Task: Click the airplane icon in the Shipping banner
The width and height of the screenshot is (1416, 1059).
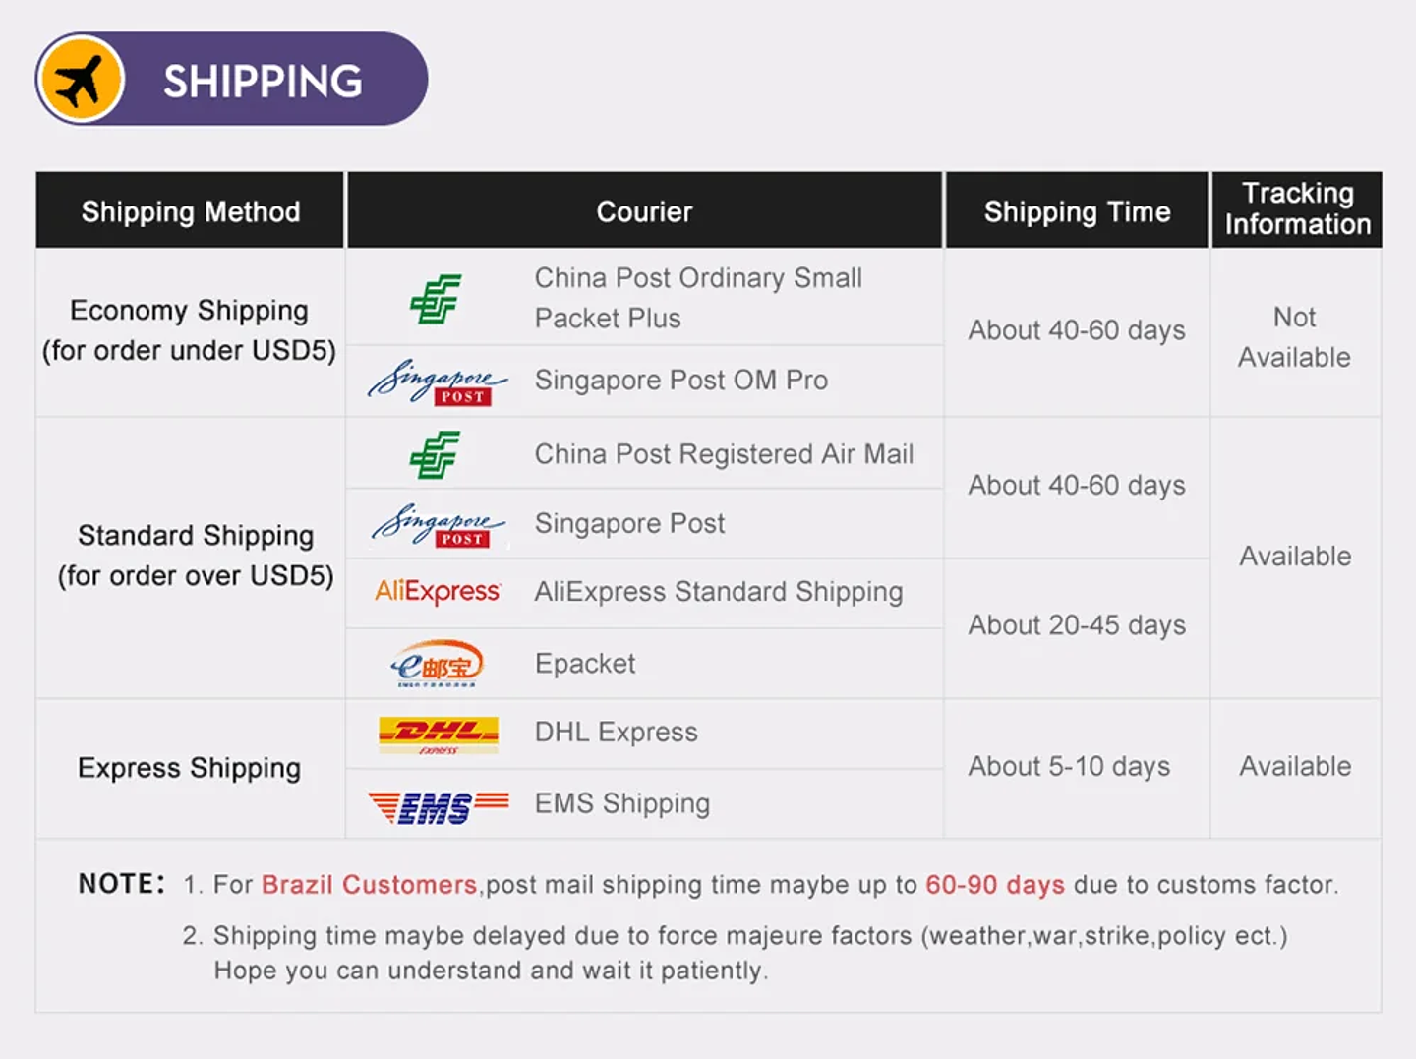Action: [81, 80]
